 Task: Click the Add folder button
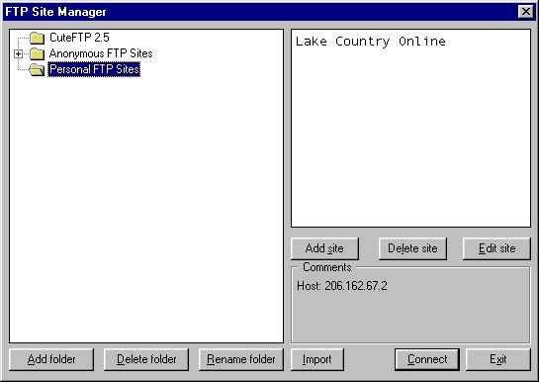pyautogui.click(x=51, y=359)
